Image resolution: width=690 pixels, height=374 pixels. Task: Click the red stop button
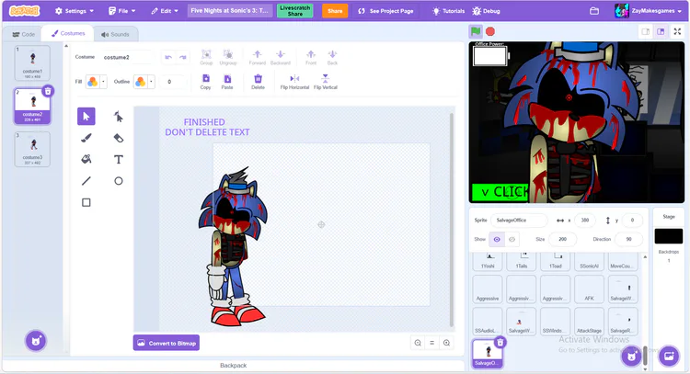pos(490,31)
